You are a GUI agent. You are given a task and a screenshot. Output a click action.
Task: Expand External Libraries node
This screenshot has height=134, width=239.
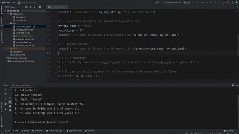click(x=5, y=58)
